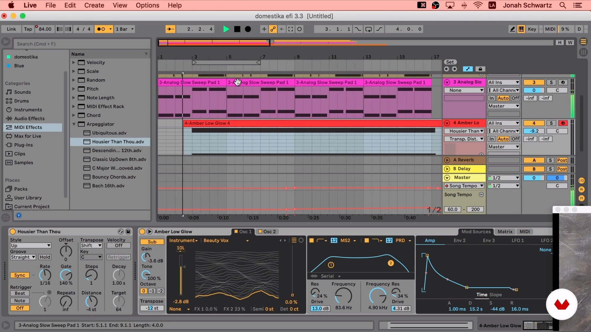Click the Tap tempo button
This screenshot has width=591, height=332.
[28, 29]
